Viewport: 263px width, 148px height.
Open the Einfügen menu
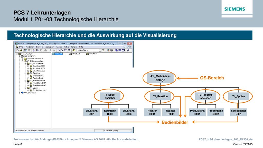coord(40,47)
